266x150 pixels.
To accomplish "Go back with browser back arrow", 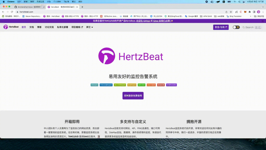I will point(3,12).
